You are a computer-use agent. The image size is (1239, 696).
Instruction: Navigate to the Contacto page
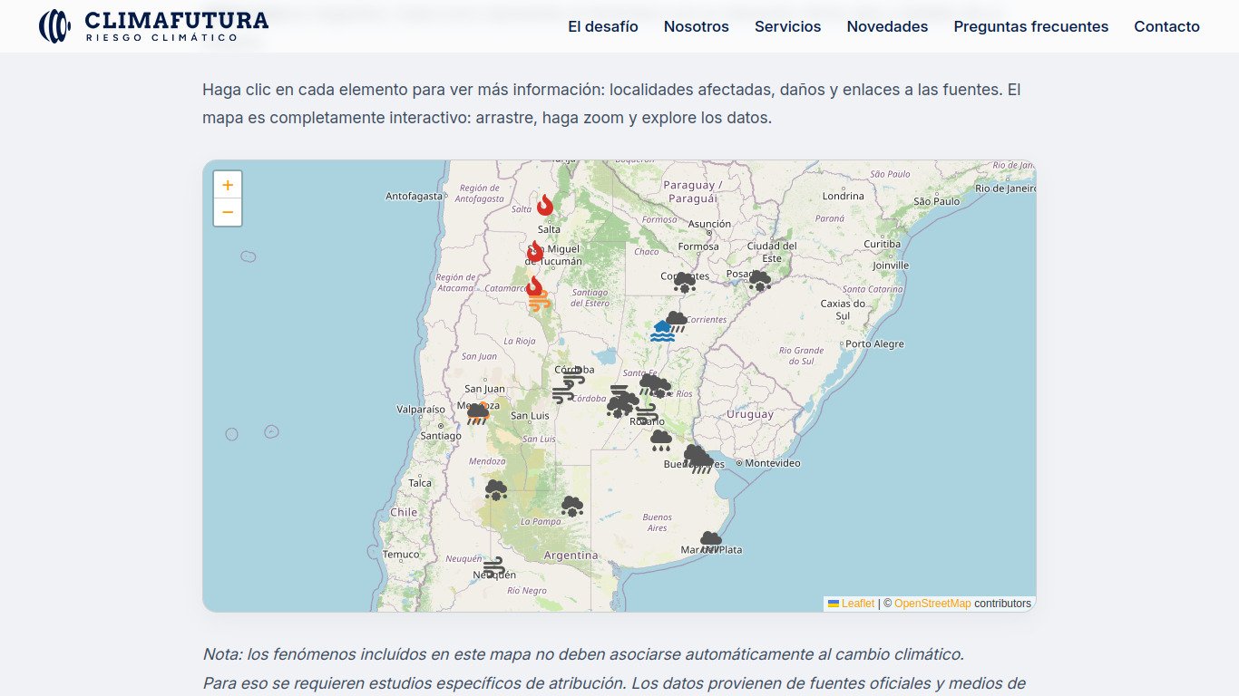pos(1166,26)
